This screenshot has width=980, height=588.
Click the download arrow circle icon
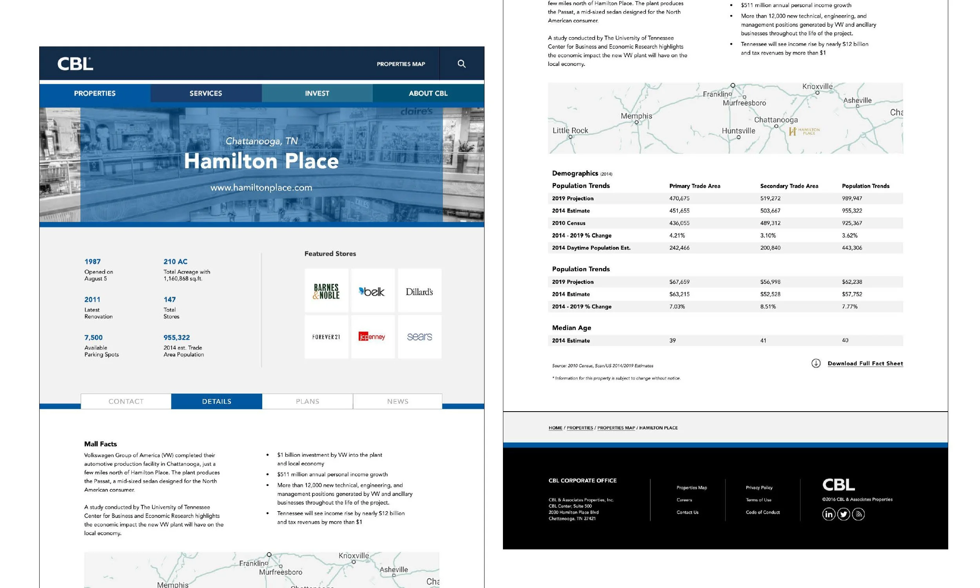816,363
